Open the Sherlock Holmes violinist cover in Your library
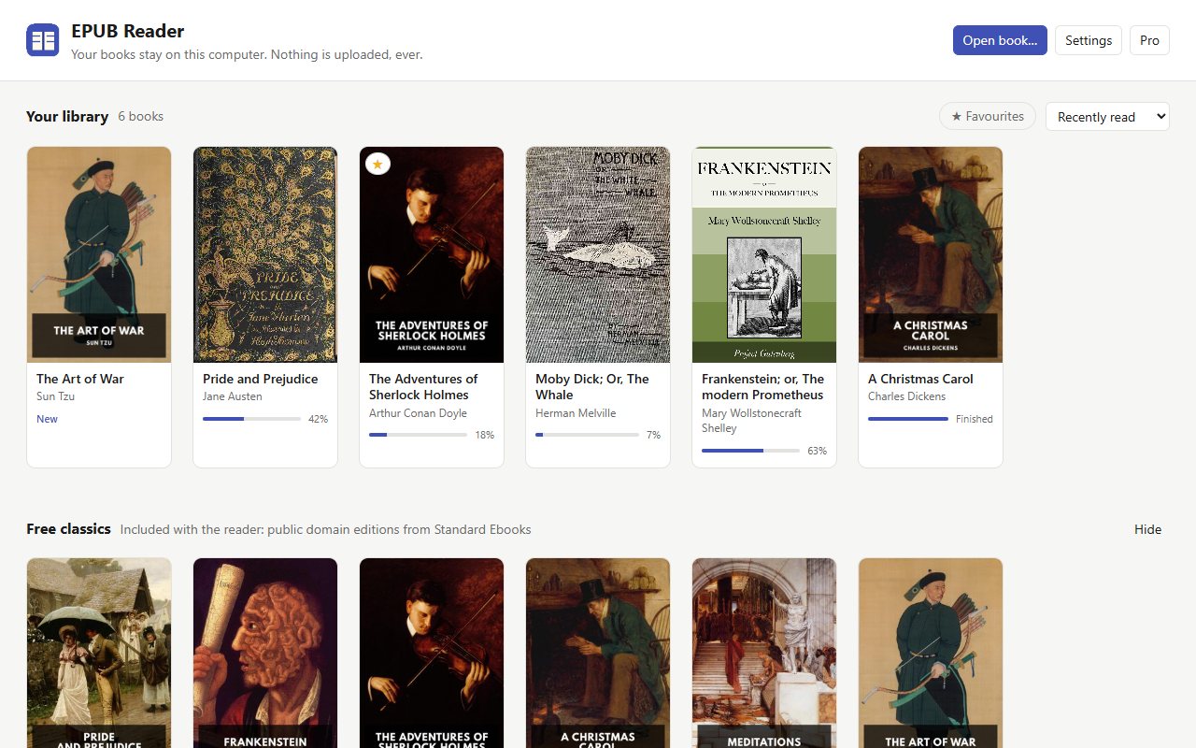Viewport: 1196px width, 748px height. point(432,254)
